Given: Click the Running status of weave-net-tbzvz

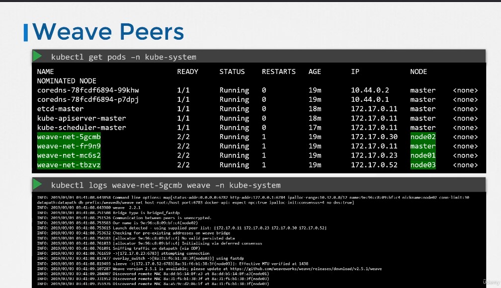Looking at the screenshot, I should coord(234,165).
